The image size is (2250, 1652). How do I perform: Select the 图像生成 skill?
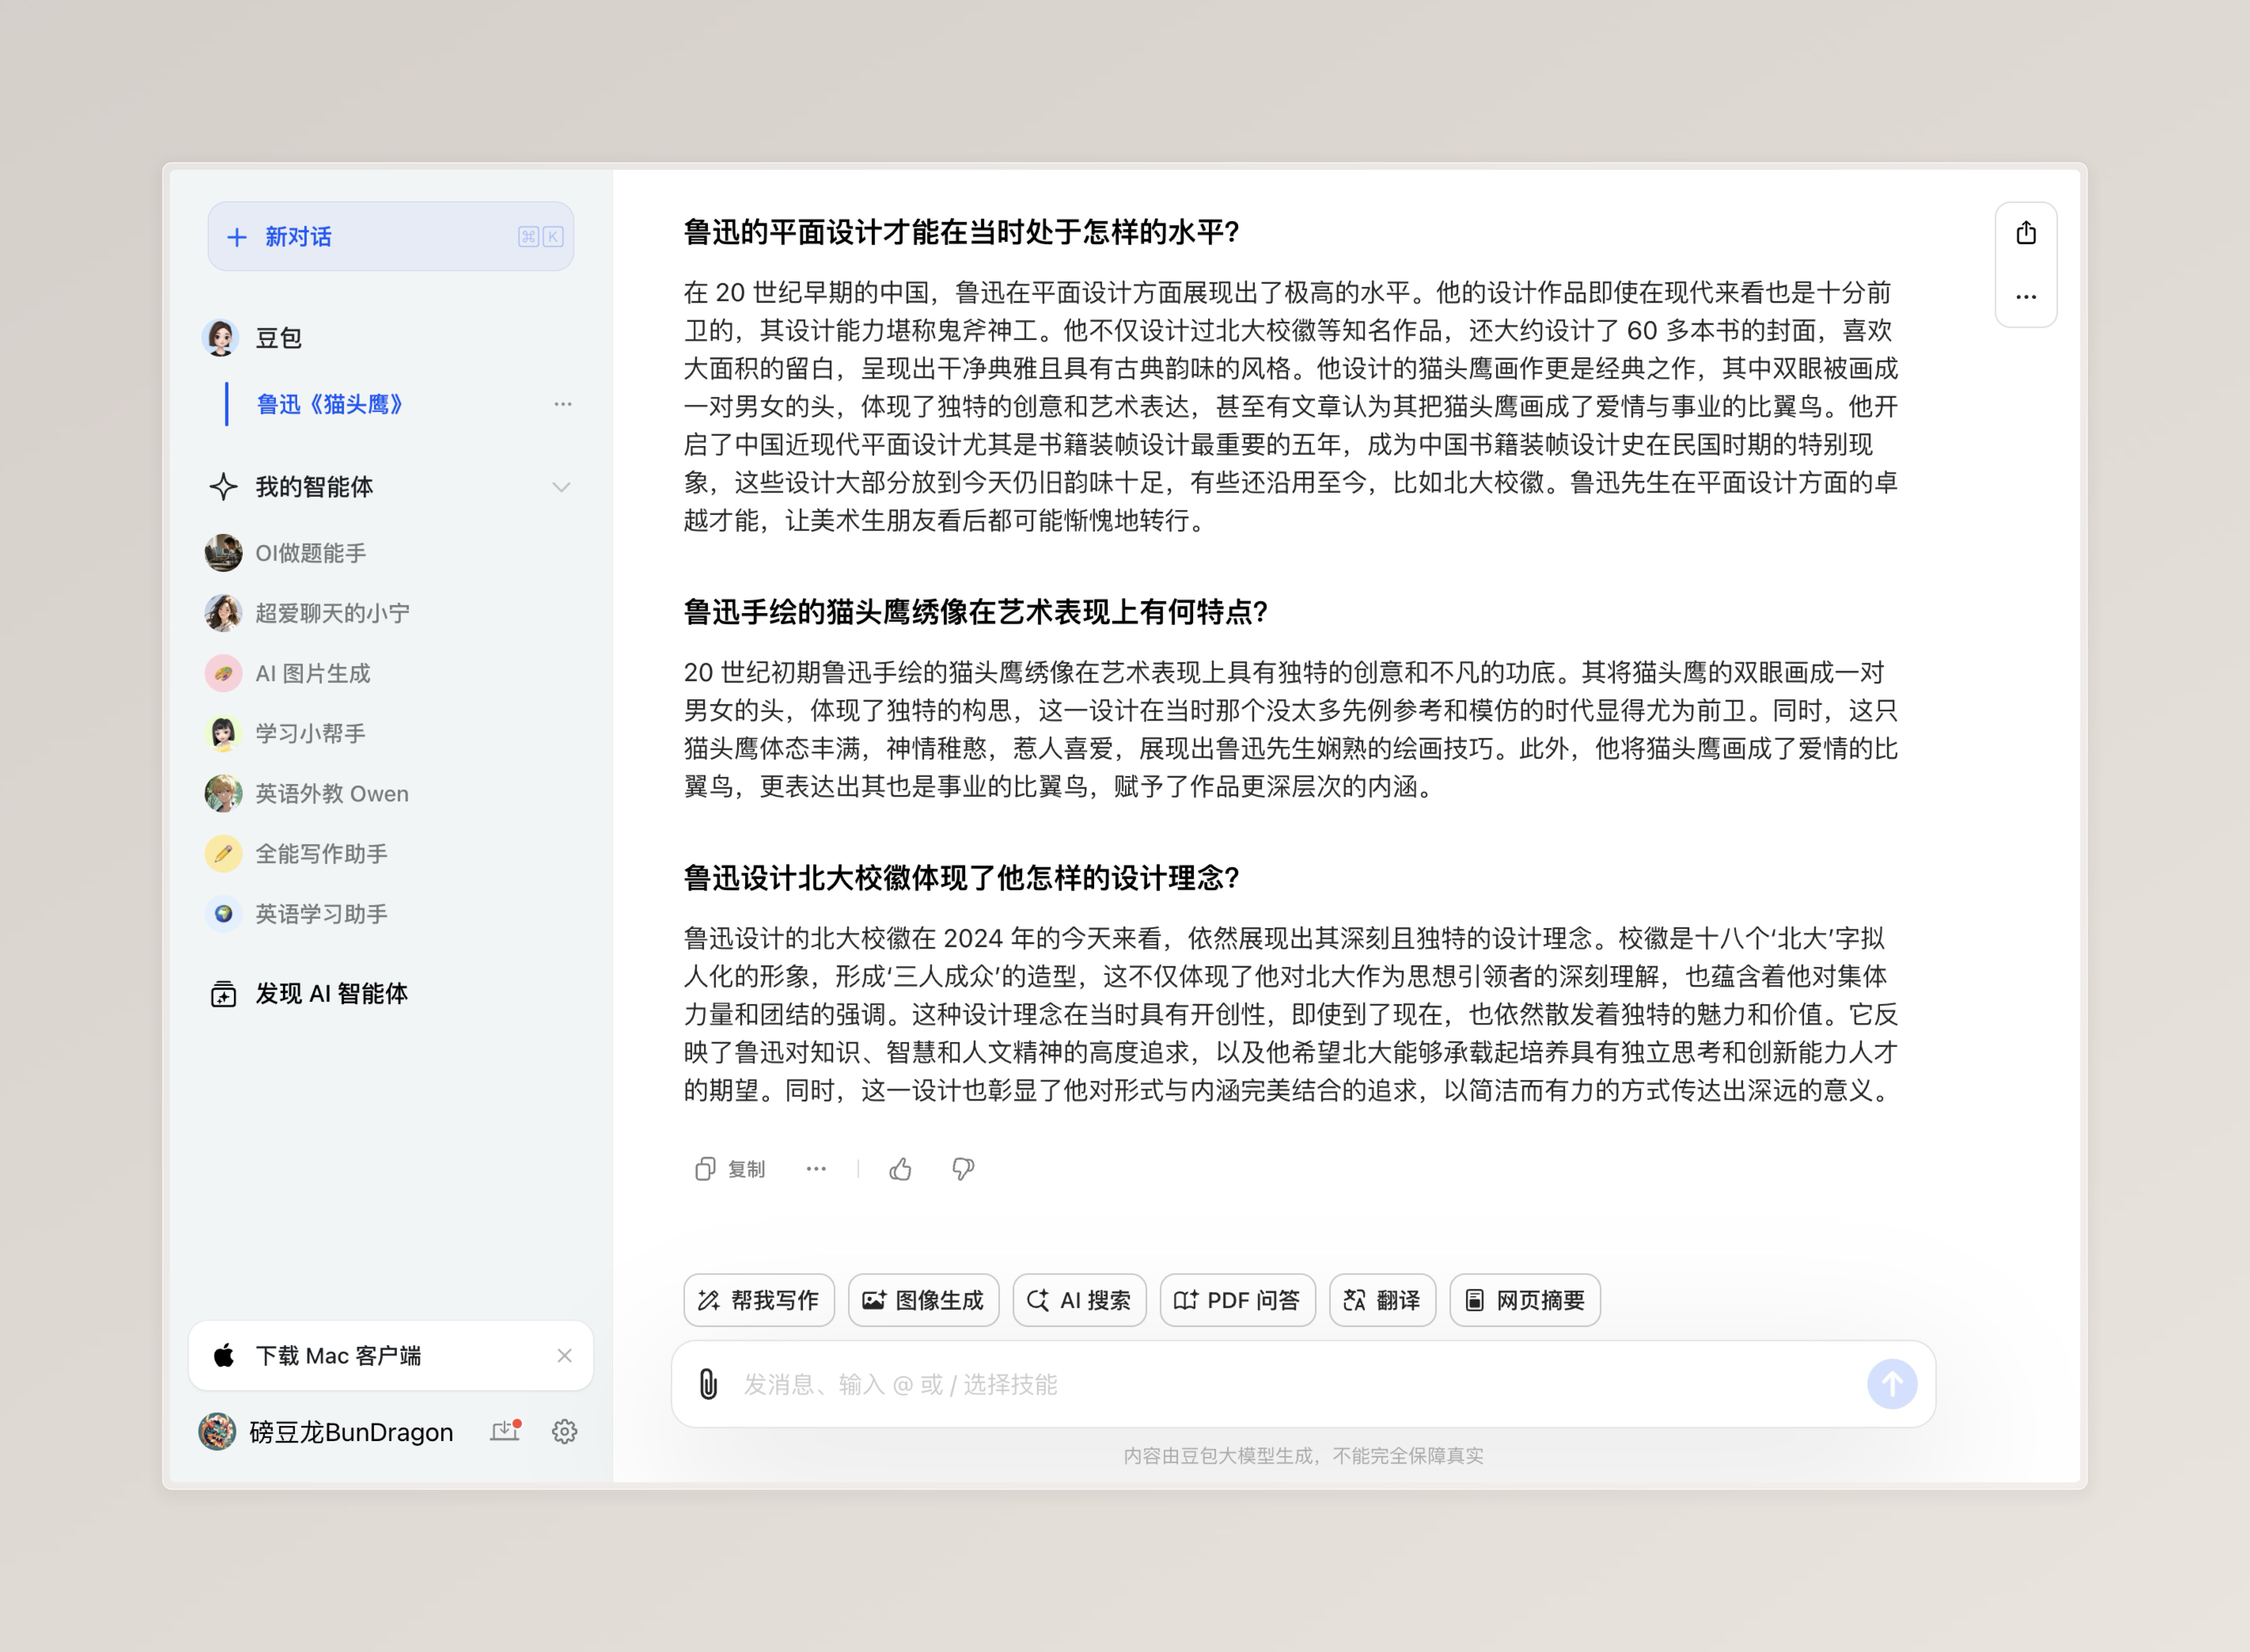(x=924, y=1300)
